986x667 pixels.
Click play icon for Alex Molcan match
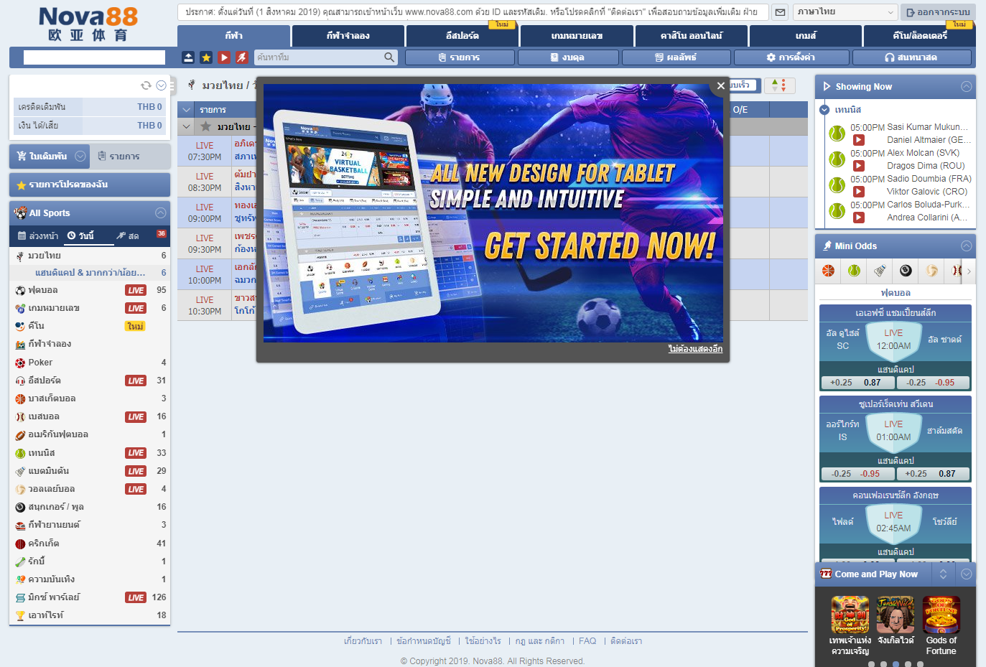coord(858,166)
